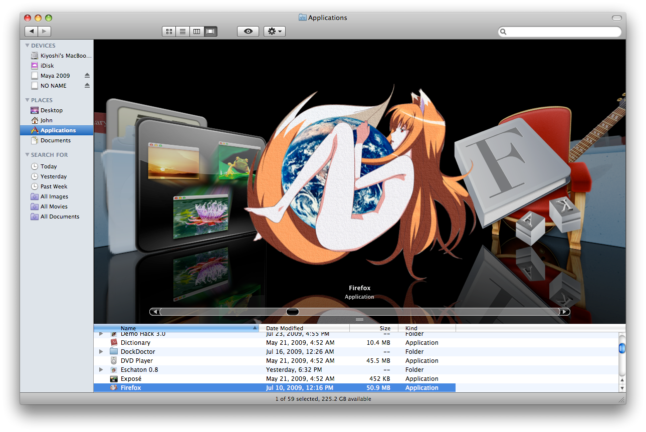Screen dimensions: 646x432
Task: Click Dictionary size 10.4 MB
Action: [x=378, y=343]
